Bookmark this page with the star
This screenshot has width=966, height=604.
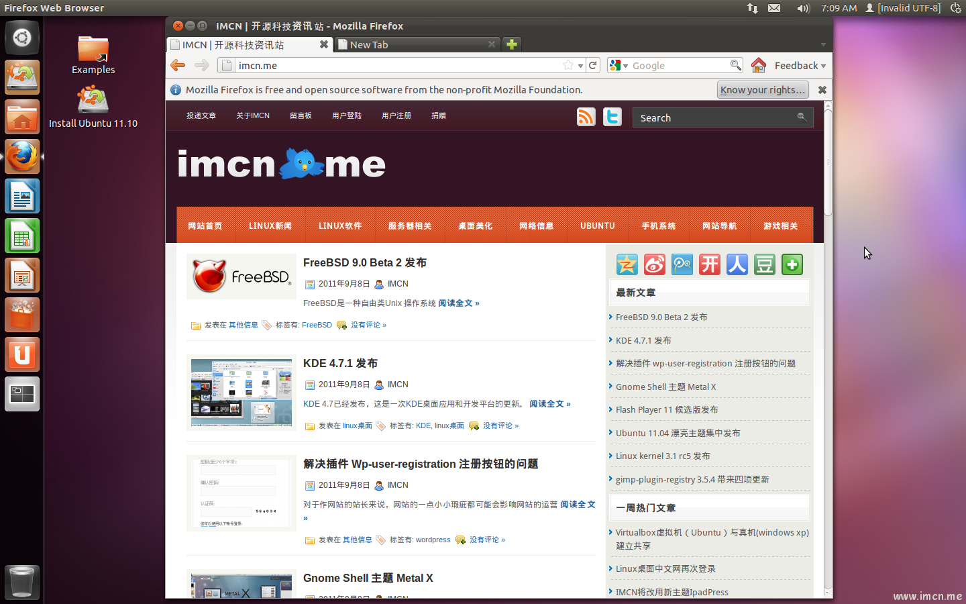click(568, 65)
